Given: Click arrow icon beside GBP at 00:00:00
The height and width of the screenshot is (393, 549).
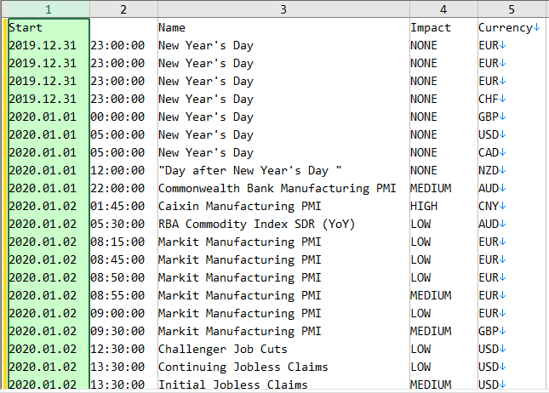Looking at the screenshot, I should click(502, 117).
